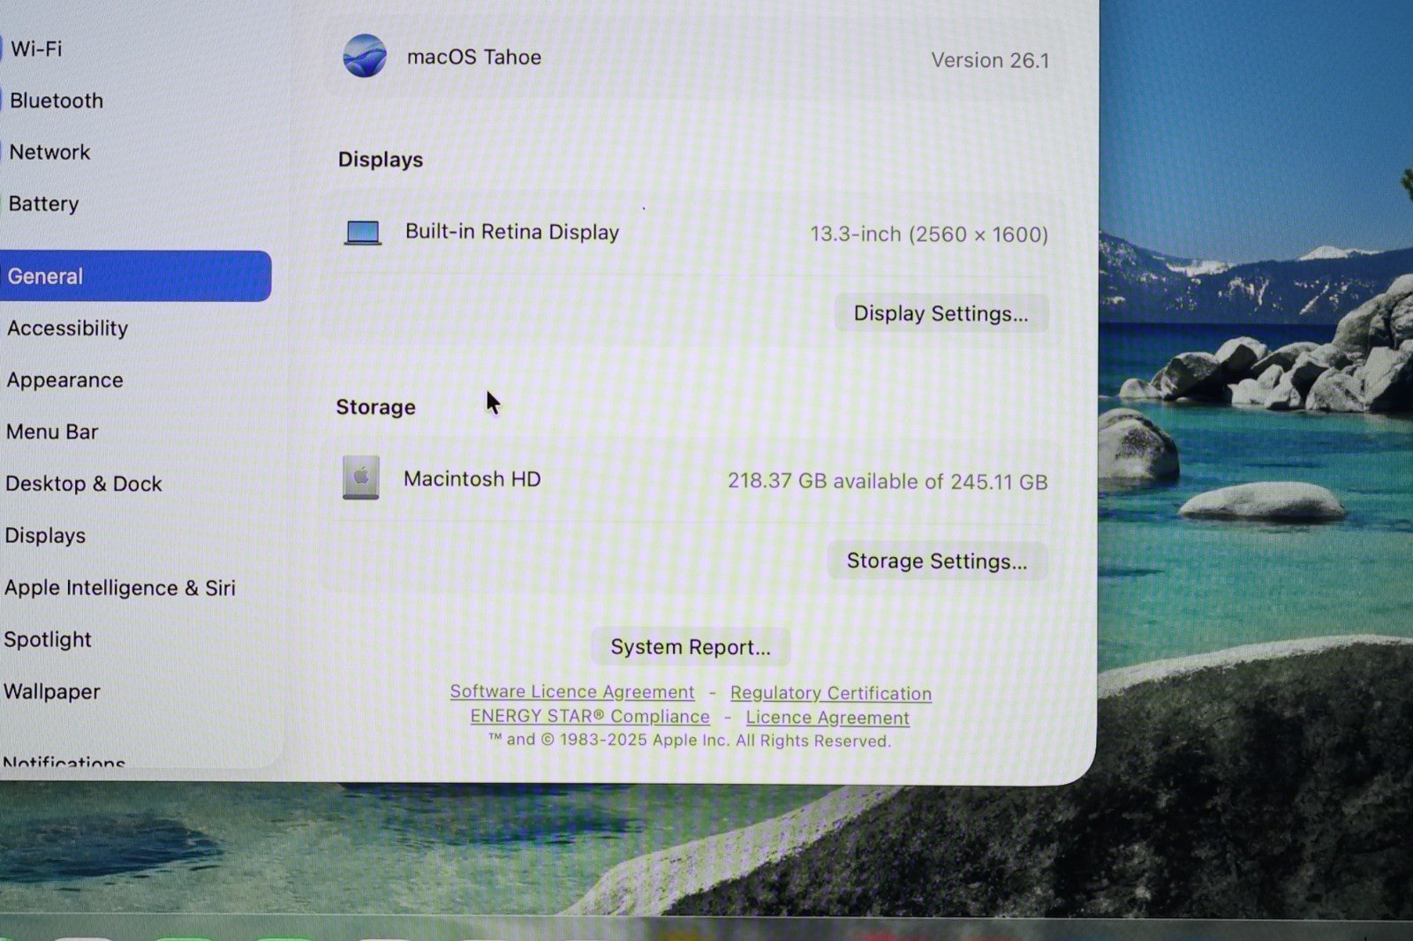The image size is (1413, 941).
Task: Open the System Report
Action: [x=690, y=647]
